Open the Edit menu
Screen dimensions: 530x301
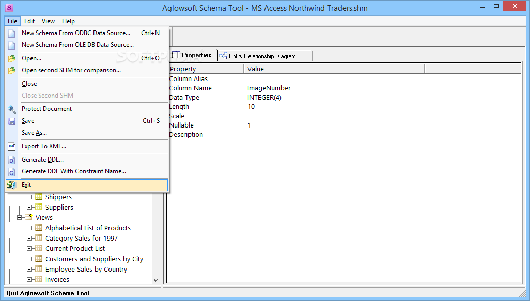click(x=29, y=21)
